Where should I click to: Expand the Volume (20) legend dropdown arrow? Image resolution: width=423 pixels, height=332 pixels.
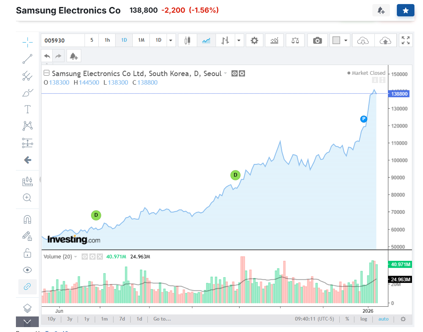(x=76, y=257)
